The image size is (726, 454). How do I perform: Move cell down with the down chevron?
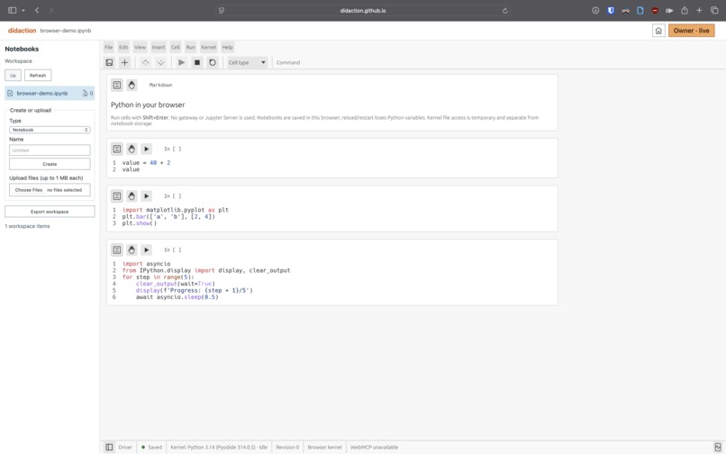tap(160, 62)
